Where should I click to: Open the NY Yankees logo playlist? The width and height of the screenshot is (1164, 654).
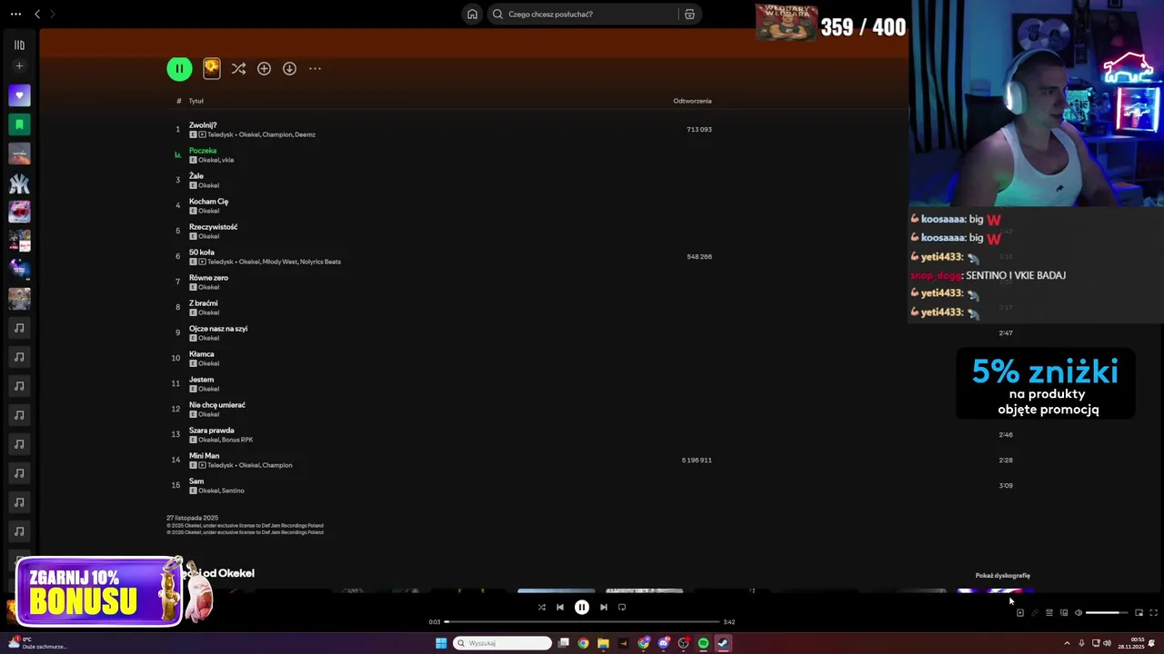[19, 183]
